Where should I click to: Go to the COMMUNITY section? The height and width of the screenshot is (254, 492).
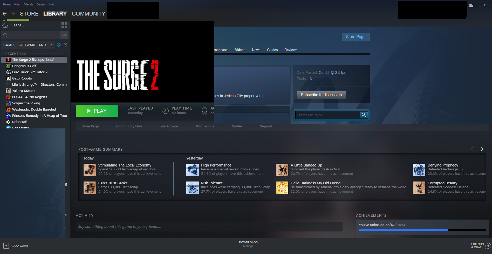click(x=88, y=14)
